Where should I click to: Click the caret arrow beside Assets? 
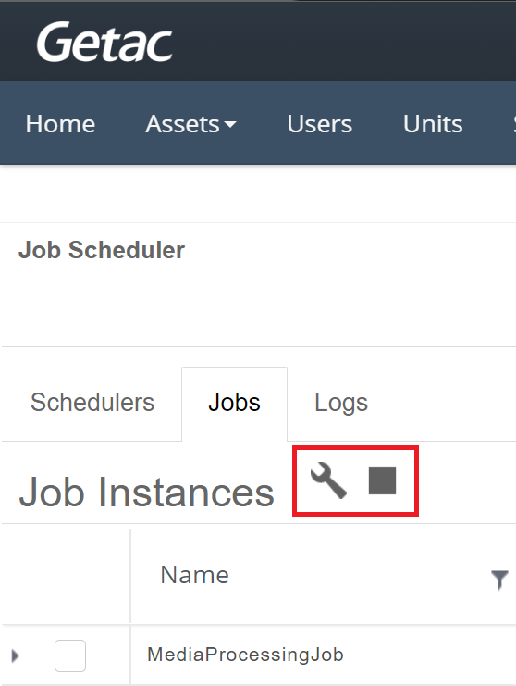[230, 125]
